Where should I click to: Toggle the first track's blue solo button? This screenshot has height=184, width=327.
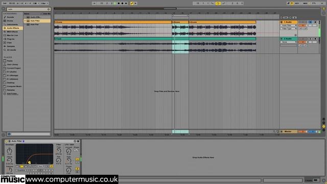coord(310,22)
